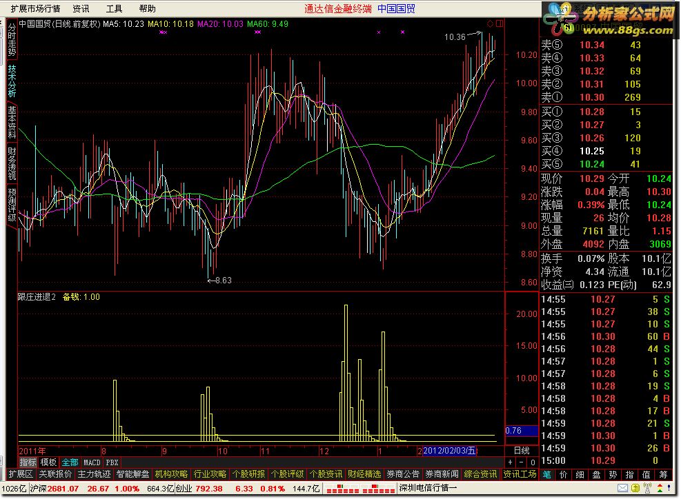The height and width of the screenshot is (499, 681).
Task: Open 行业攻略 bottom tab
Action: click(x=210, y=474)
